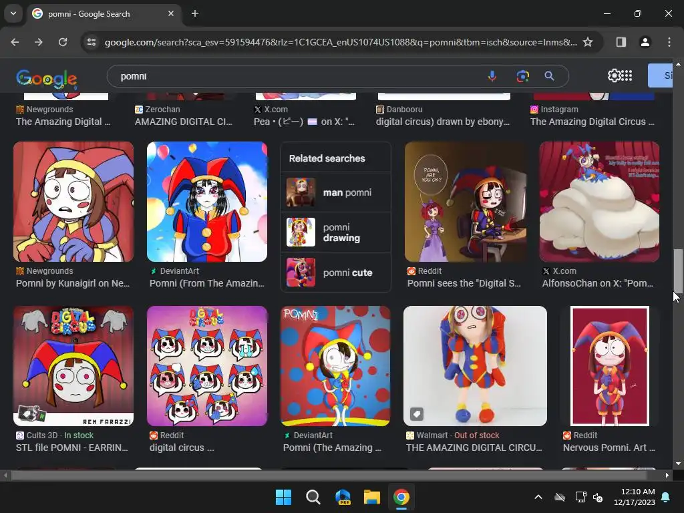Viewport: 684px width, 513px height.
Task: Open Walmart Pomni plush thumbnail
Action: click(475, 366)
